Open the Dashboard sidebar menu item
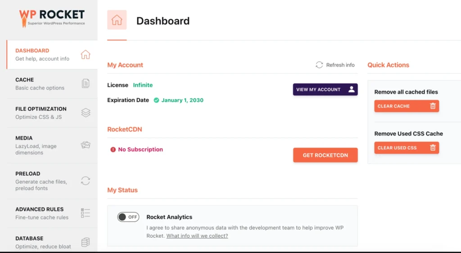Screen dimensions: 461x253 point(42,54)
